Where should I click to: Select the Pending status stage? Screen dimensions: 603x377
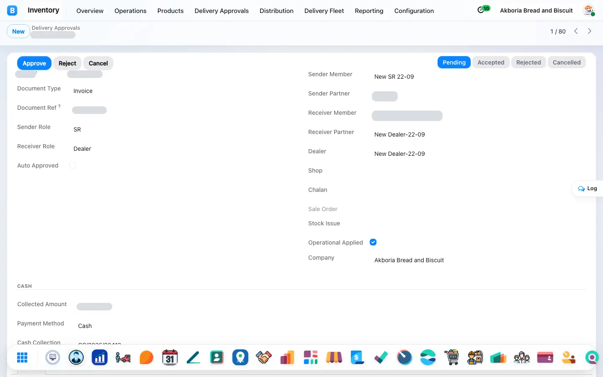pos(454,62)
